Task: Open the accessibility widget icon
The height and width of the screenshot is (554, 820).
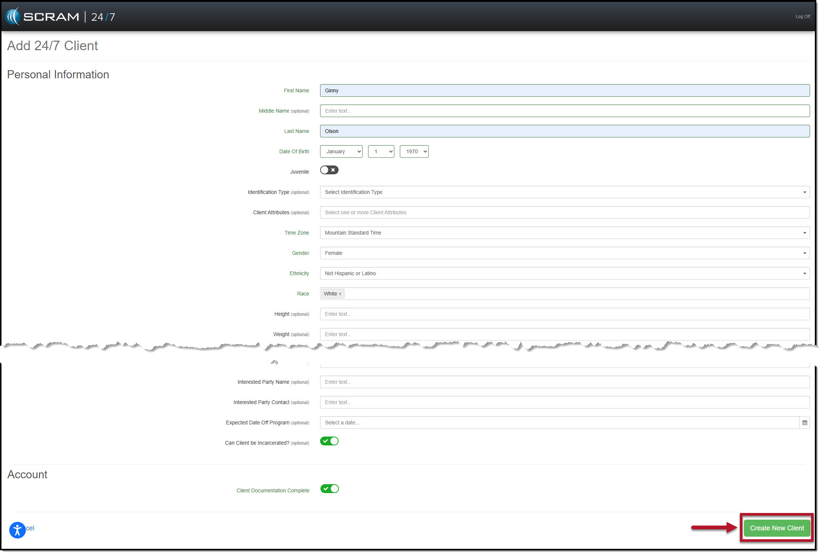Action: 17,530
